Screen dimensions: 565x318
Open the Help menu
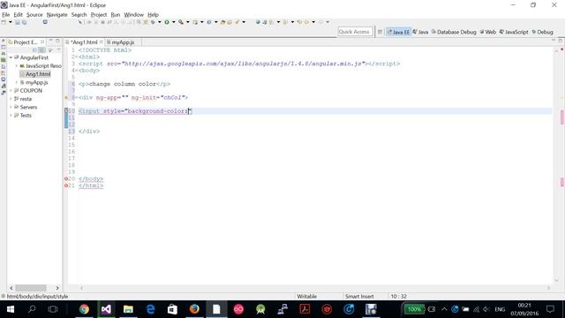[153, 15]
